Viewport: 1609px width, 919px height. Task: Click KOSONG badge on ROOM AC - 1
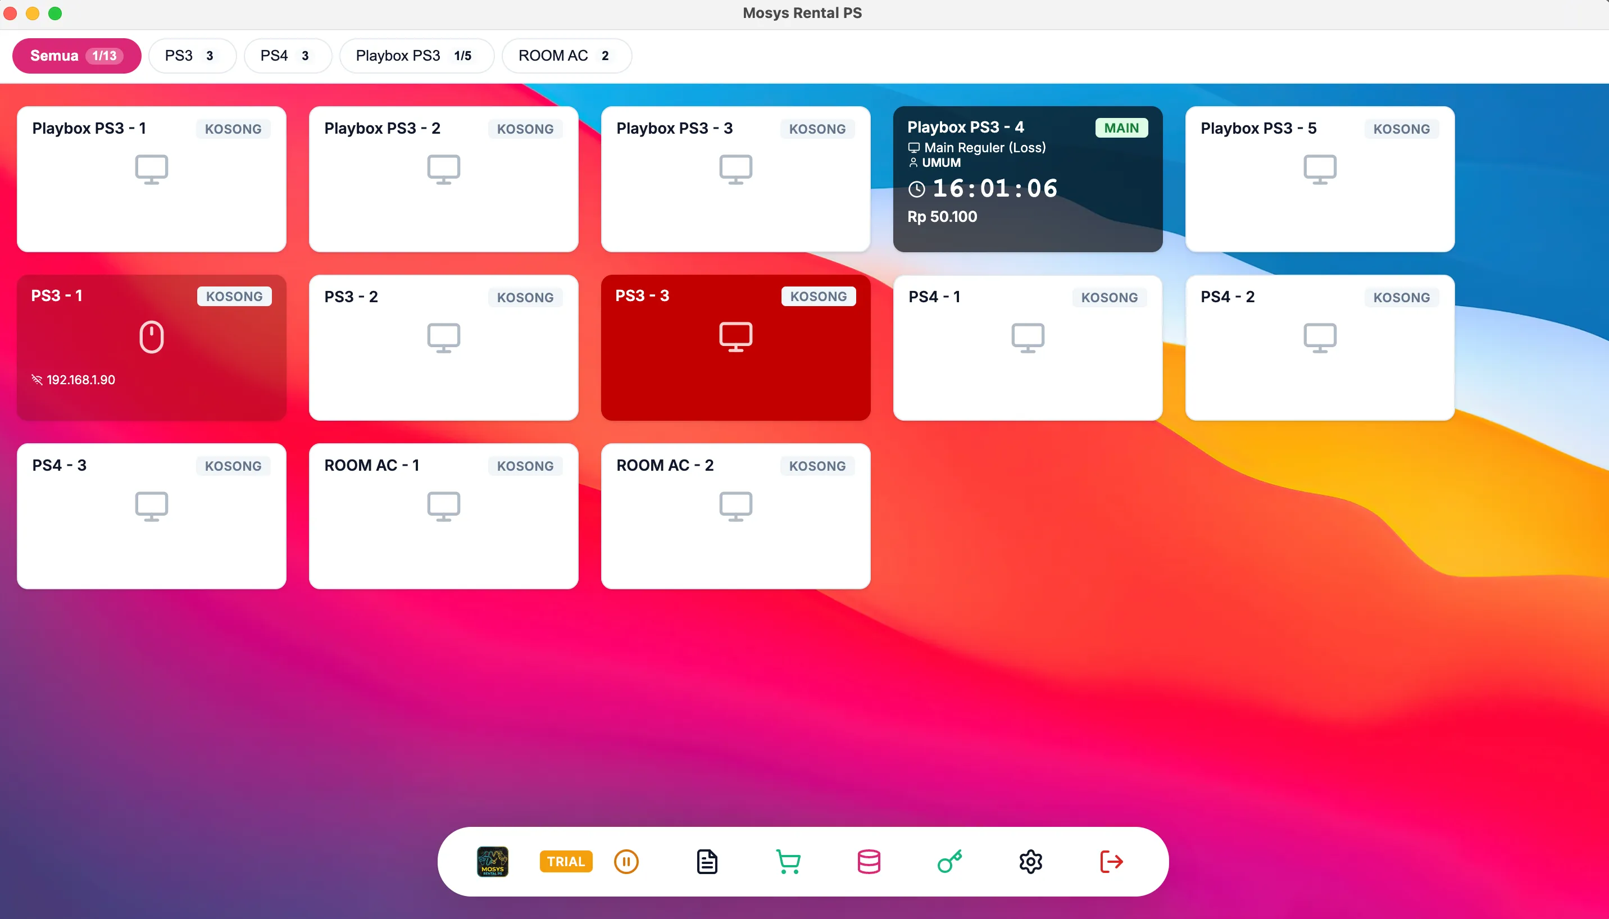pyautogui.click(x=525, y=466)
